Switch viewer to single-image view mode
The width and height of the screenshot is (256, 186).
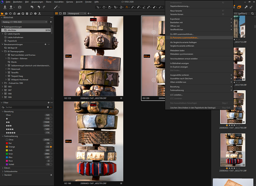pyautogui.click(x=60, y=13)
